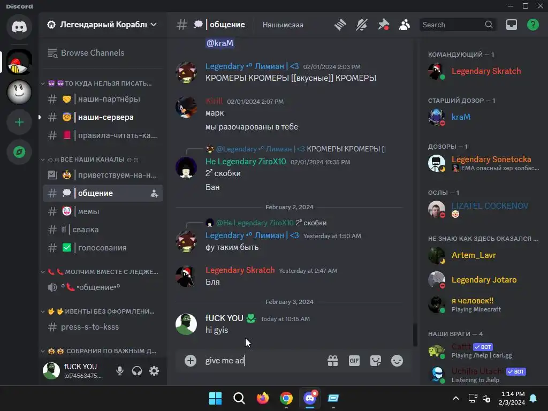The height and width of the screenshot is (411, 548).
Task: Click Legendary Skratch username in chat
Action: point(240,270)
